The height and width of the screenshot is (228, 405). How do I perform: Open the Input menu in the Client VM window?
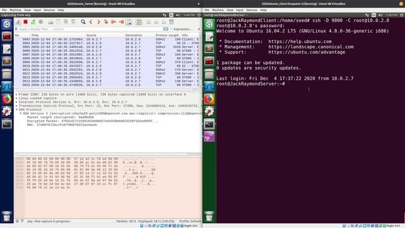pos(240,10)
